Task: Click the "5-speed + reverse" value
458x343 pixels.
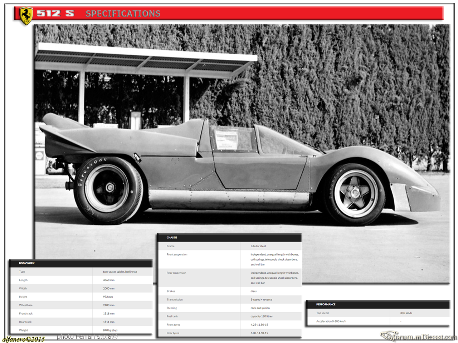Action: pyautogui.click(x=262, y=300)
